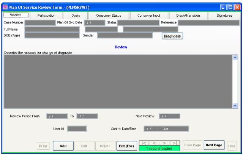Click inside the rationale for diagnosis text box
Viewport: 243px width, 155px height.
pos(118,81)
